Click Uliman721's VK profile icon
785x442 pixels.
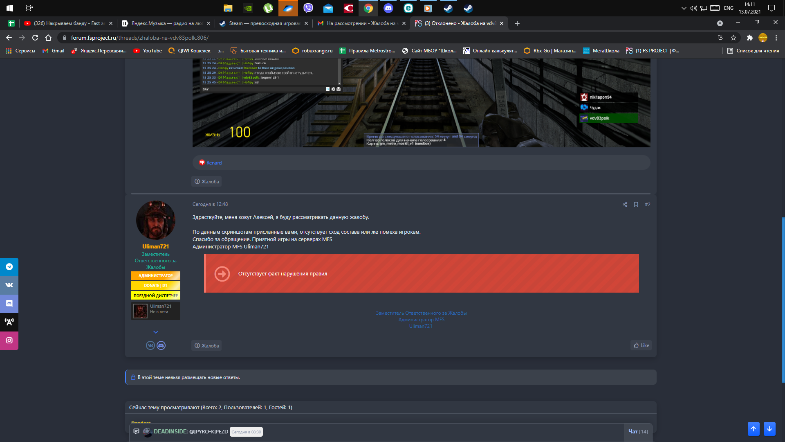[150, 345]
